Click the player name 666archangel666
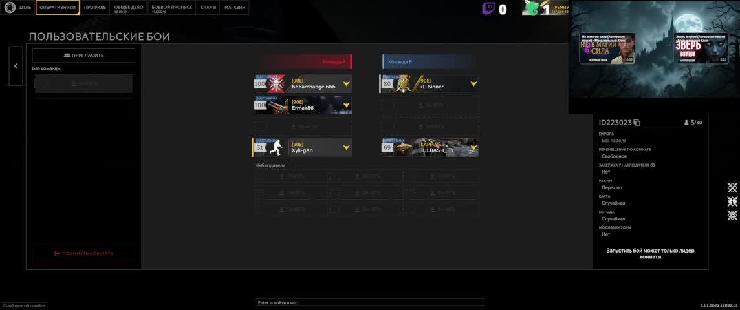 (x=313, y=87)
